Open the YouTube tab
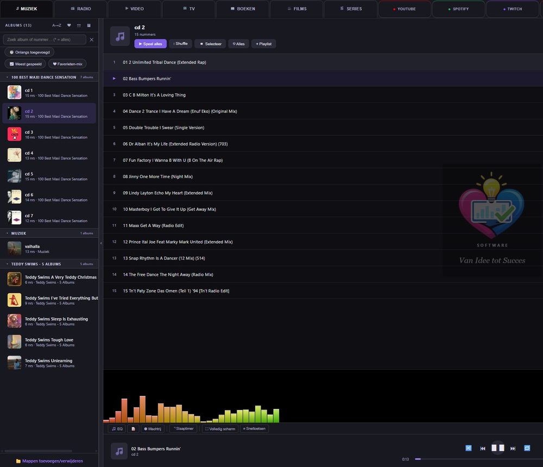Image resolution: width=543 pixels, height=467 pixels. [405, 9]
